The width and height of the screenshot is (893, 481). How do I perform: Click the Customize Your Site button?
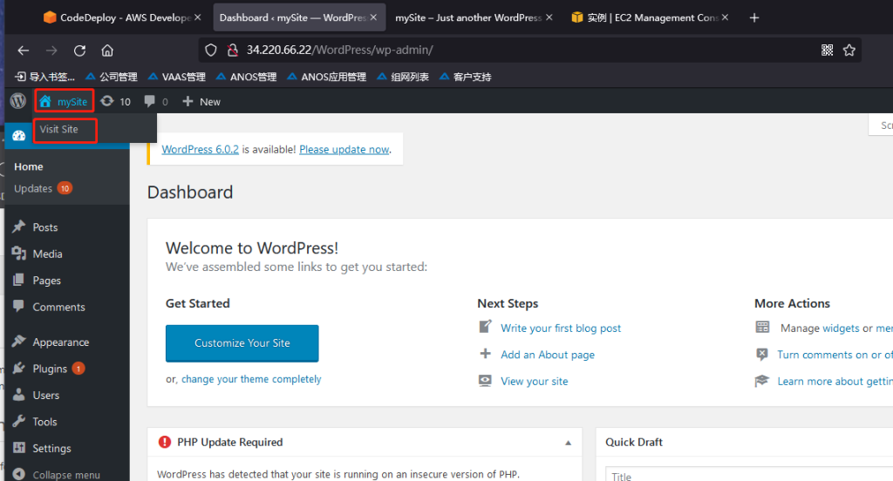click(x=242, y=343)
